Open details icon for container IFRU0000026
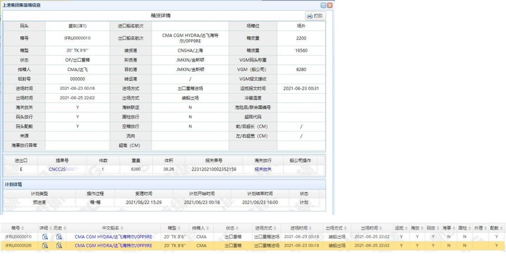Screen dimensions: 506x271 coord(45,245)
